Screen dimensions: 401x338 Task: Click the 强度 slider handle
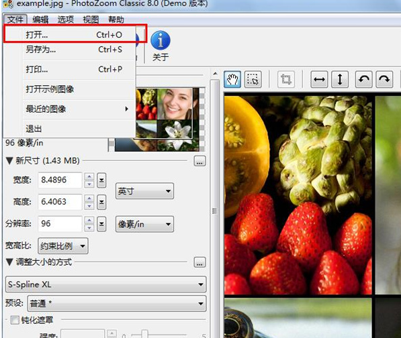pos(144,334)
